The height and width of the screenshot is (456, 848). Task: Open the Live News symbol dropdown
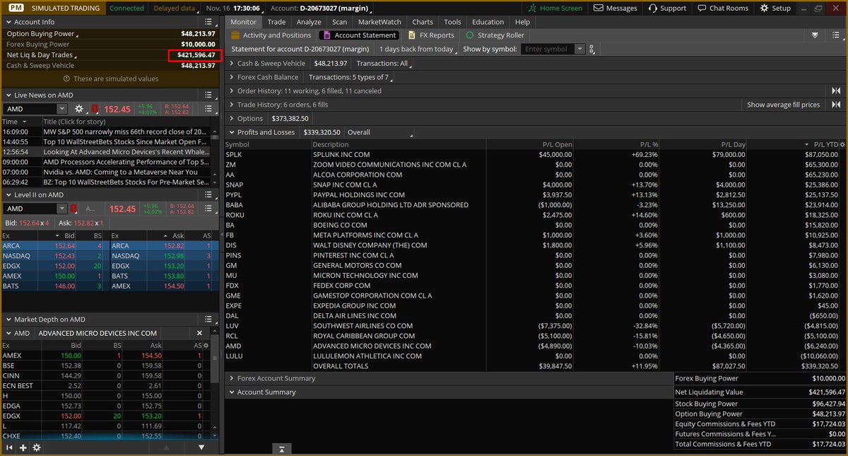coord(61,109)
